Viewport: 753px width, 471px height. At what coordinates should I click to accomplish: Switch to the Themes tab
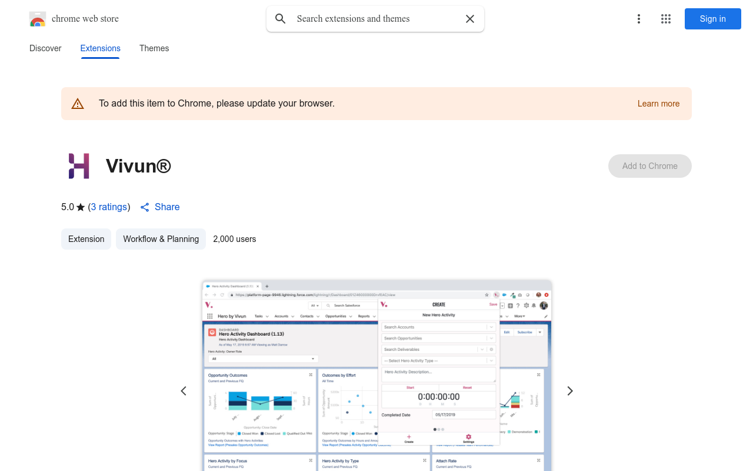pyautogui.click(x=154, y=48)
